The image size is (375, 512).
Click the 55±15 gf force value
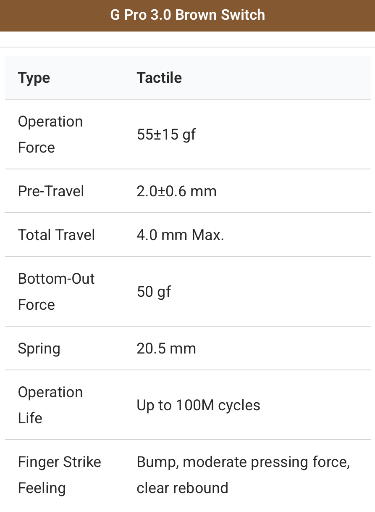(166, 135)
